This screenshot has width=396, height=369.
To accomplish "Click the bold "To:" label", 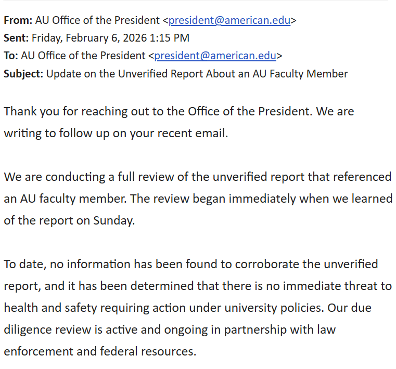I will pos(11,56).
